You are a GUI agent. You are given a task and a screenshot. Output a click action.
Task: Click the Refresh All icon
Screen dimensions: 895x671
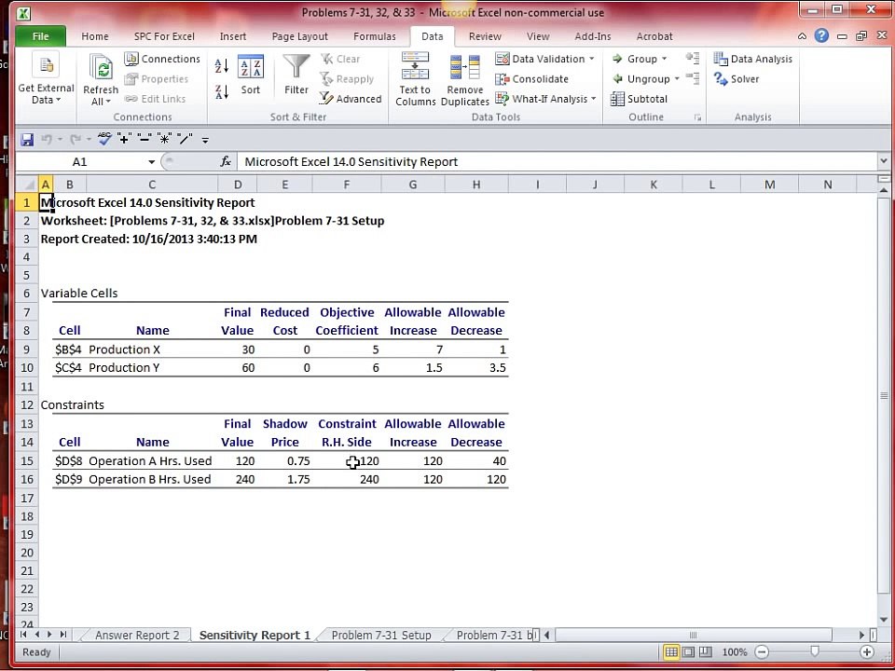[x=101, y=68]
